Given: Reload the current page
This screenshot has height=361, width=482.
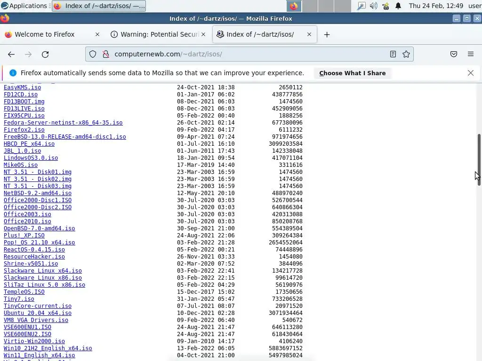Looking at the screenshot, I should (45, 55).
